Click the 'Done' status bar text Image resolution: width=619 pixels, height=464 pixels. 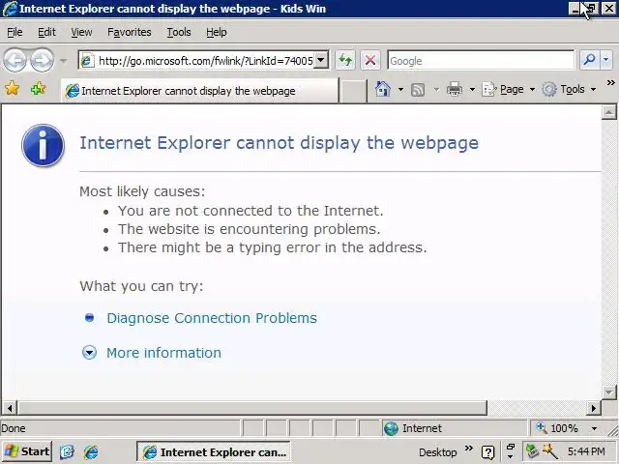coord(14,428)
